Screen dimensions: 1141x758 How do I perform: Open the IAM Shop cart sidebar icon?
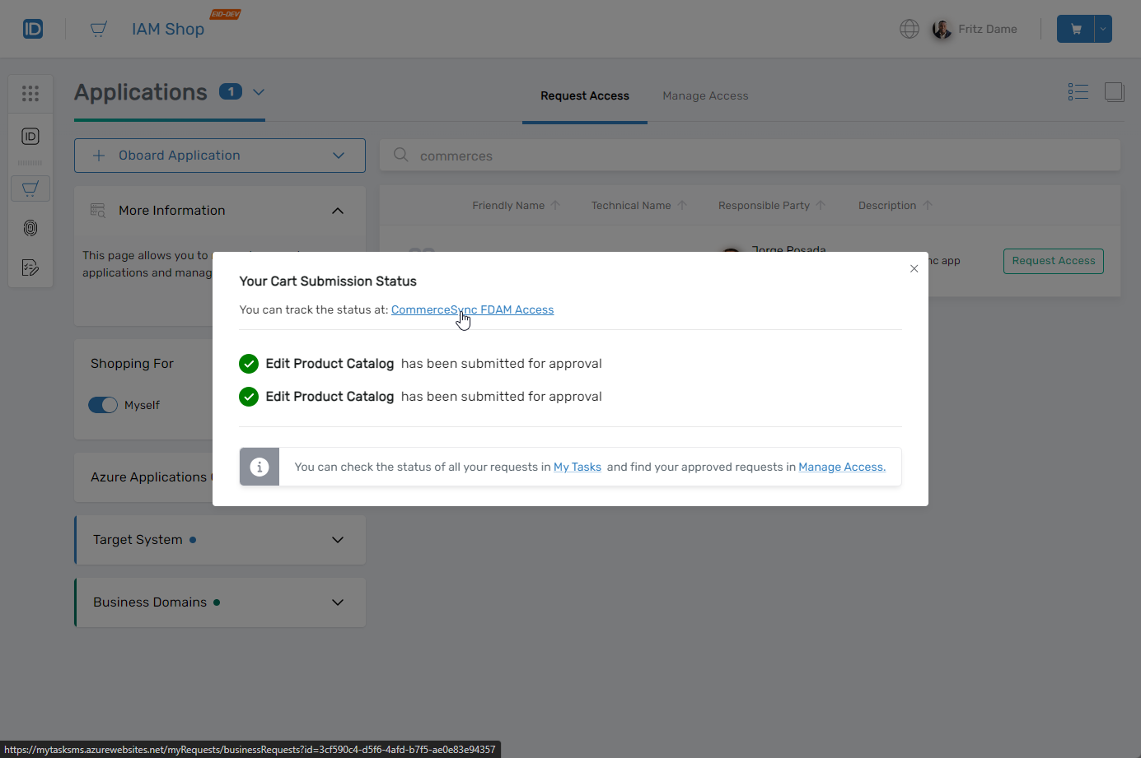point(30,188)
